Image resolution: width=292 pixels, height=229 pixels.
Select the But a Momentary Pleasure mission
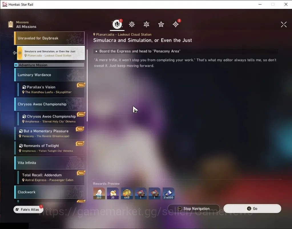click(49, 133)
